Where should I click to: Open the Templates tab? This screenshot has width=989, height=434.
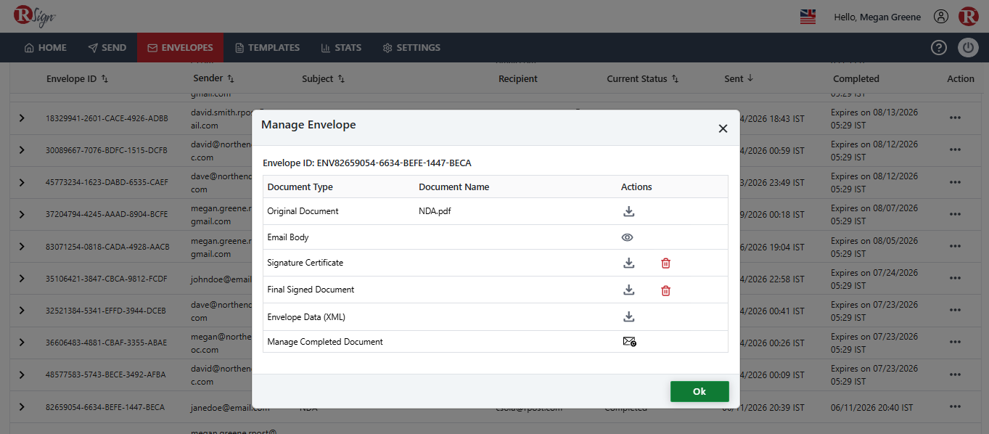pos(267,48)
